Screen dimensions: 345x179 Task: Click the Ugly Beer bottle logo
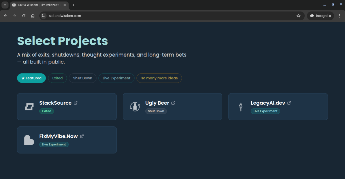pyautogui.click(x=135, y=107)
